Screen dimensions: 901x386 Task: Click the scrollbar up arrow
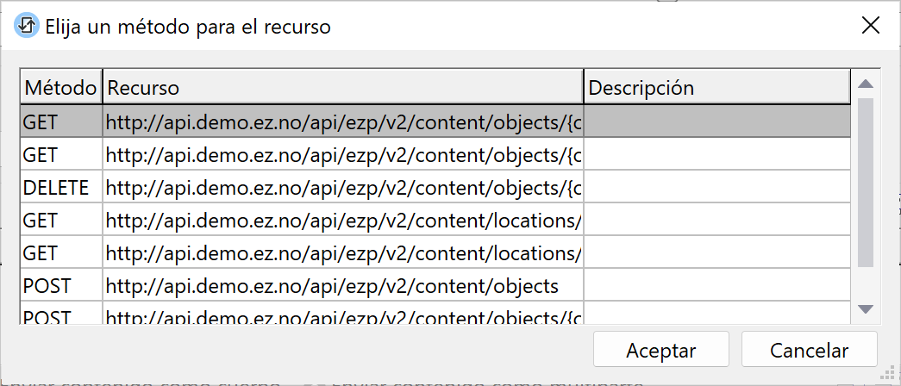tap(866, 84)
